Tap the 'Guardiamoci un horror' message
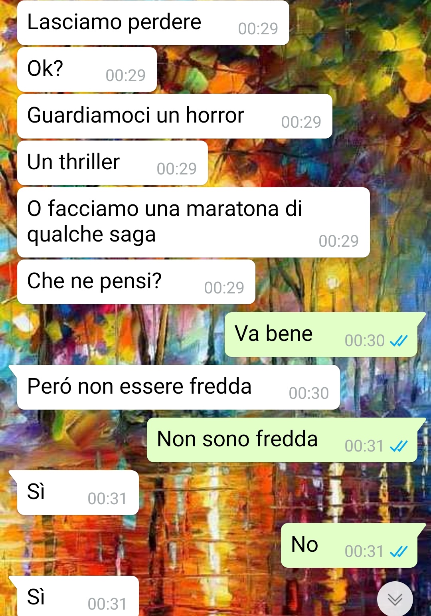Image resolution: width=431 pixels, height=616 pixels. point(175,116)
